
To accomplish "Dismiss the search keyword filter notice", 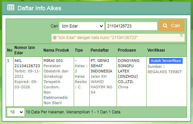I will pyautogui.click(x=181, y=35).
